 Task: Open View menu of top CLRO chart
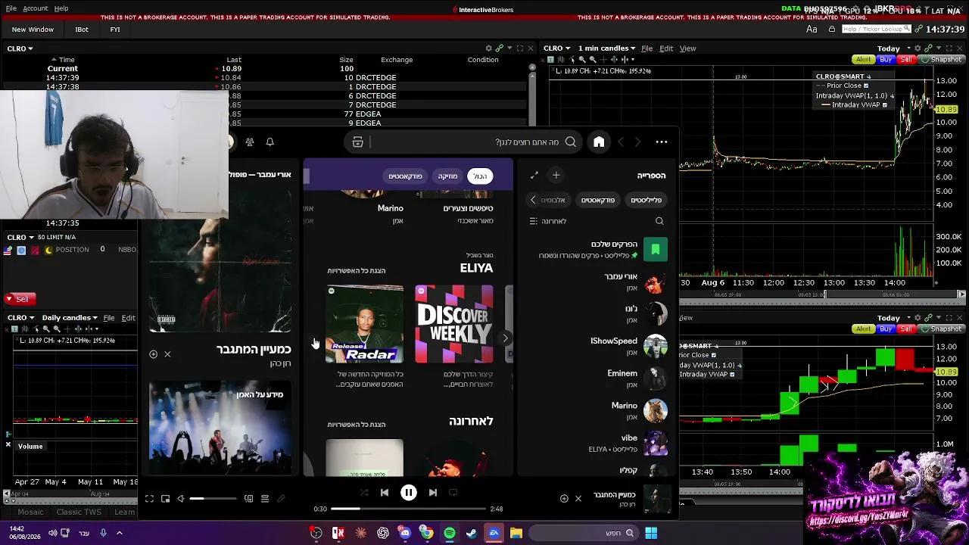pos(687,48)
